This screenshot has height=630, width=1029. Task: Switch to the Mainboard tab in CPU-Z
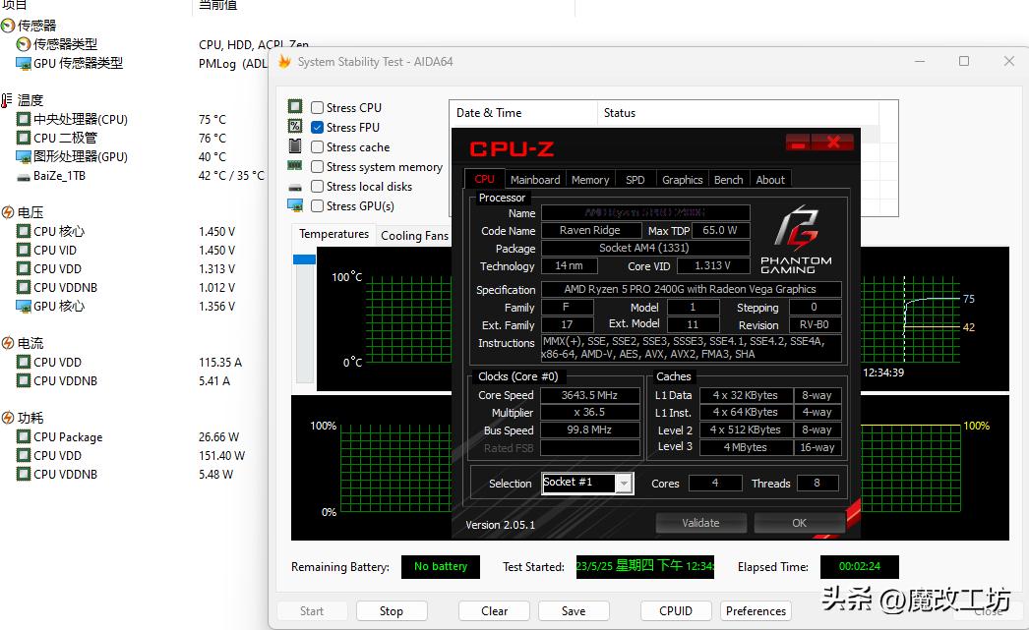tap(535, 180)
